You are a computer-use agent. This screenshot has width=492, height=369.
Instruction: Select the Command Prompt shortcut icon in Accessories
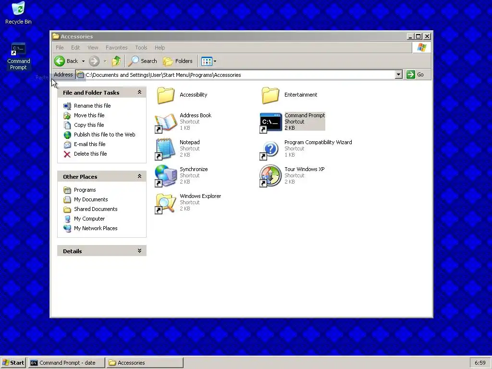tap(271, 123)
